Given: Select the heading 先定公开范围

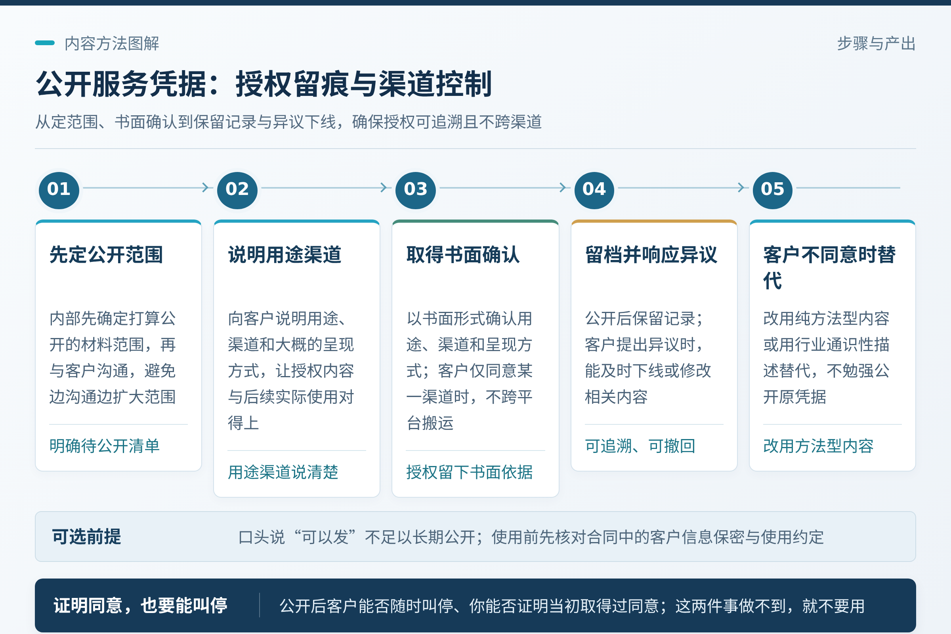Looking at the screenshot, I should [106, 255].
